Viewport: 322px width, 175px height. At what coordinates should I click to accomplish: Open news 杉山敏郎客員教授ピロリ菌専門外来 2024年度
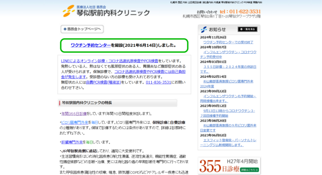(227, 84)
